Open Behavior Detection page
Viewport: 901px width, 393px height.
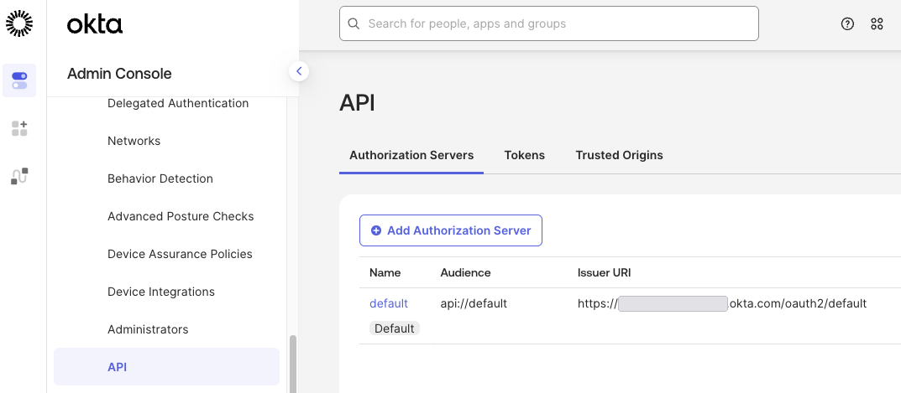(160, 178)
